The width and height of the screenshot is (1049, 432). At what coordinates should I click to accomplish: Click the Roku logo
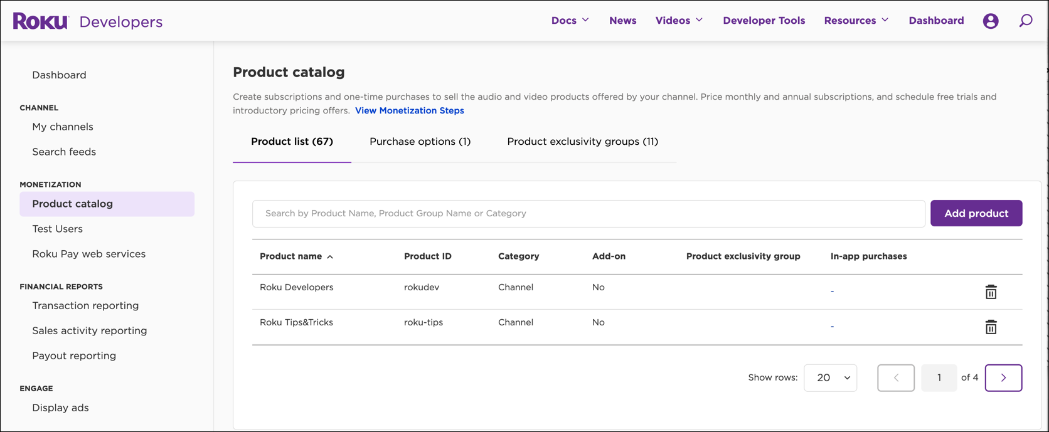[x=41, y=21]
